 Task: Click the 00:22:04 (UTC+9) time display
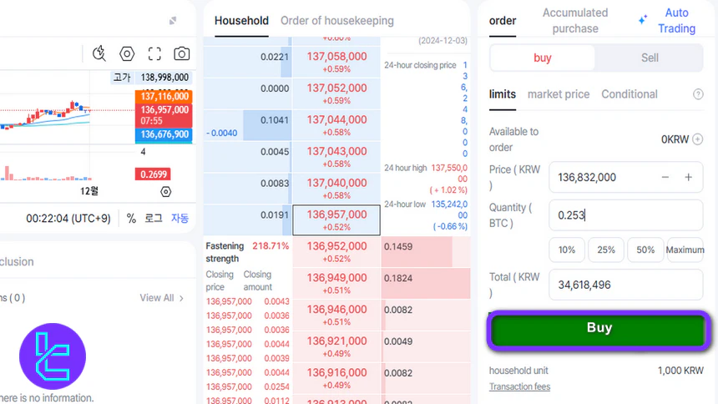[x=68, y=219]
